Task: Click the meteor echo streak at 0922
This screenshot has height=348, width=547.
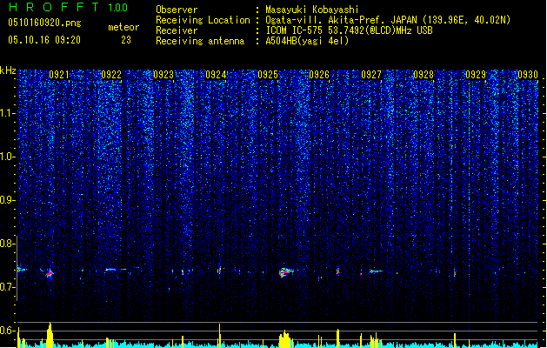Action: click(x=111, y=270)
